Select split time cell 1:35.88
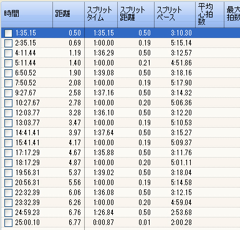The width and height of the screenshot is (240, 230). pos(103,153)
